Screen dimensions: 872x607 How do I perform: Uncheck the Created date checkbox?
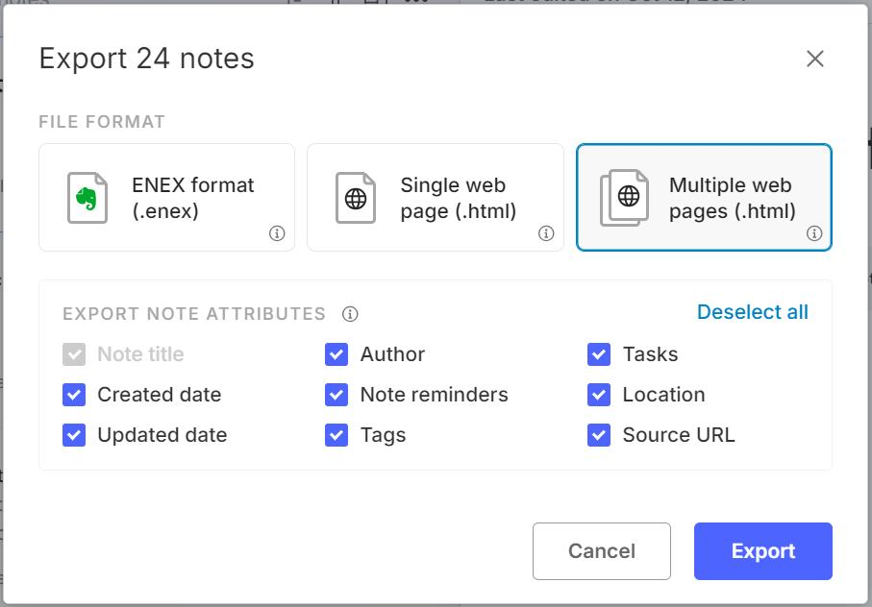[x=74, y=395]
